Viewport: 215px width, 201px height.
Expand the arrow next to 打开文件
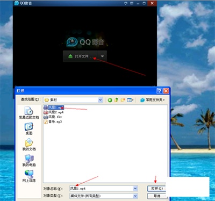(x=102, y=56)
